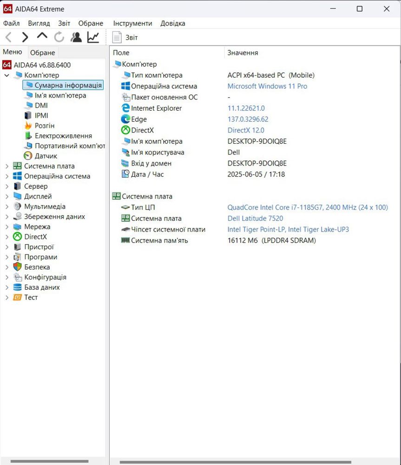Click the Xbox icon beside DirectX in tree
401x465 pixels.
pyautogui.click(x=17, y=236)
